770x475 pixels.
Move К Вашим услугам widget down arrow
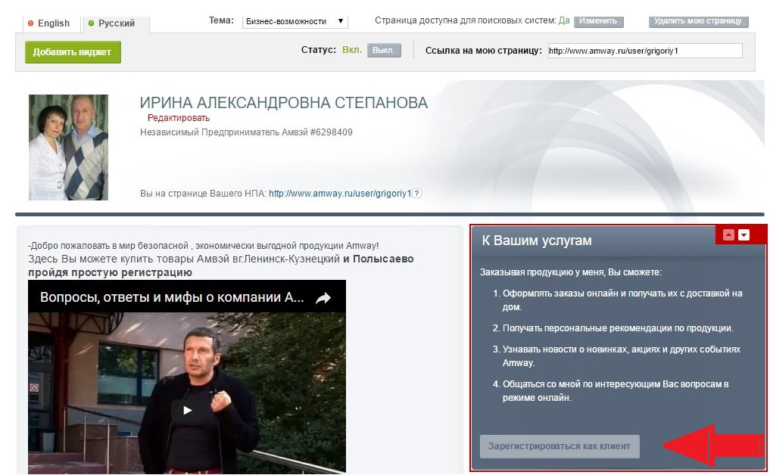(x=744, y=235)
